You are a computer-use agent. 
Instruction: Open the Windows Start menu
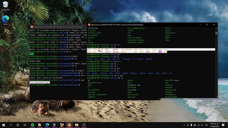pos(4,125)
